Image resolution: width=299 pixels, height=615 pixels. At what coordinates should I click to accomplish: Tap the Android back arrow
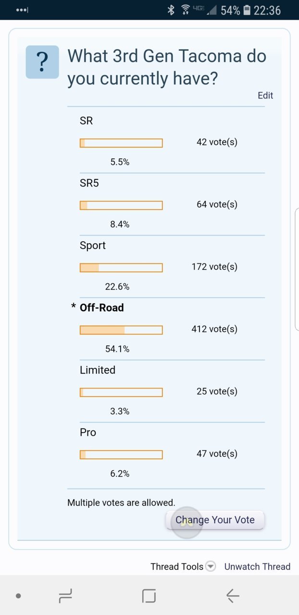tap(233, 596)
